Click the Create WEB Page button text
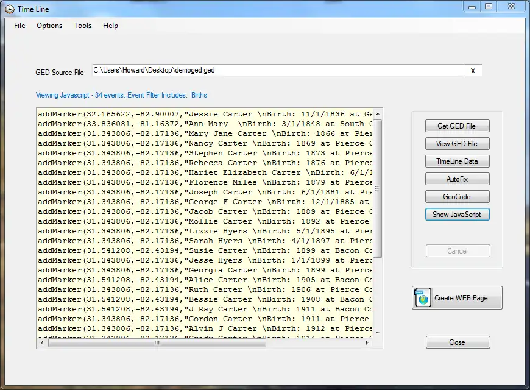 [x=461, y=297]
